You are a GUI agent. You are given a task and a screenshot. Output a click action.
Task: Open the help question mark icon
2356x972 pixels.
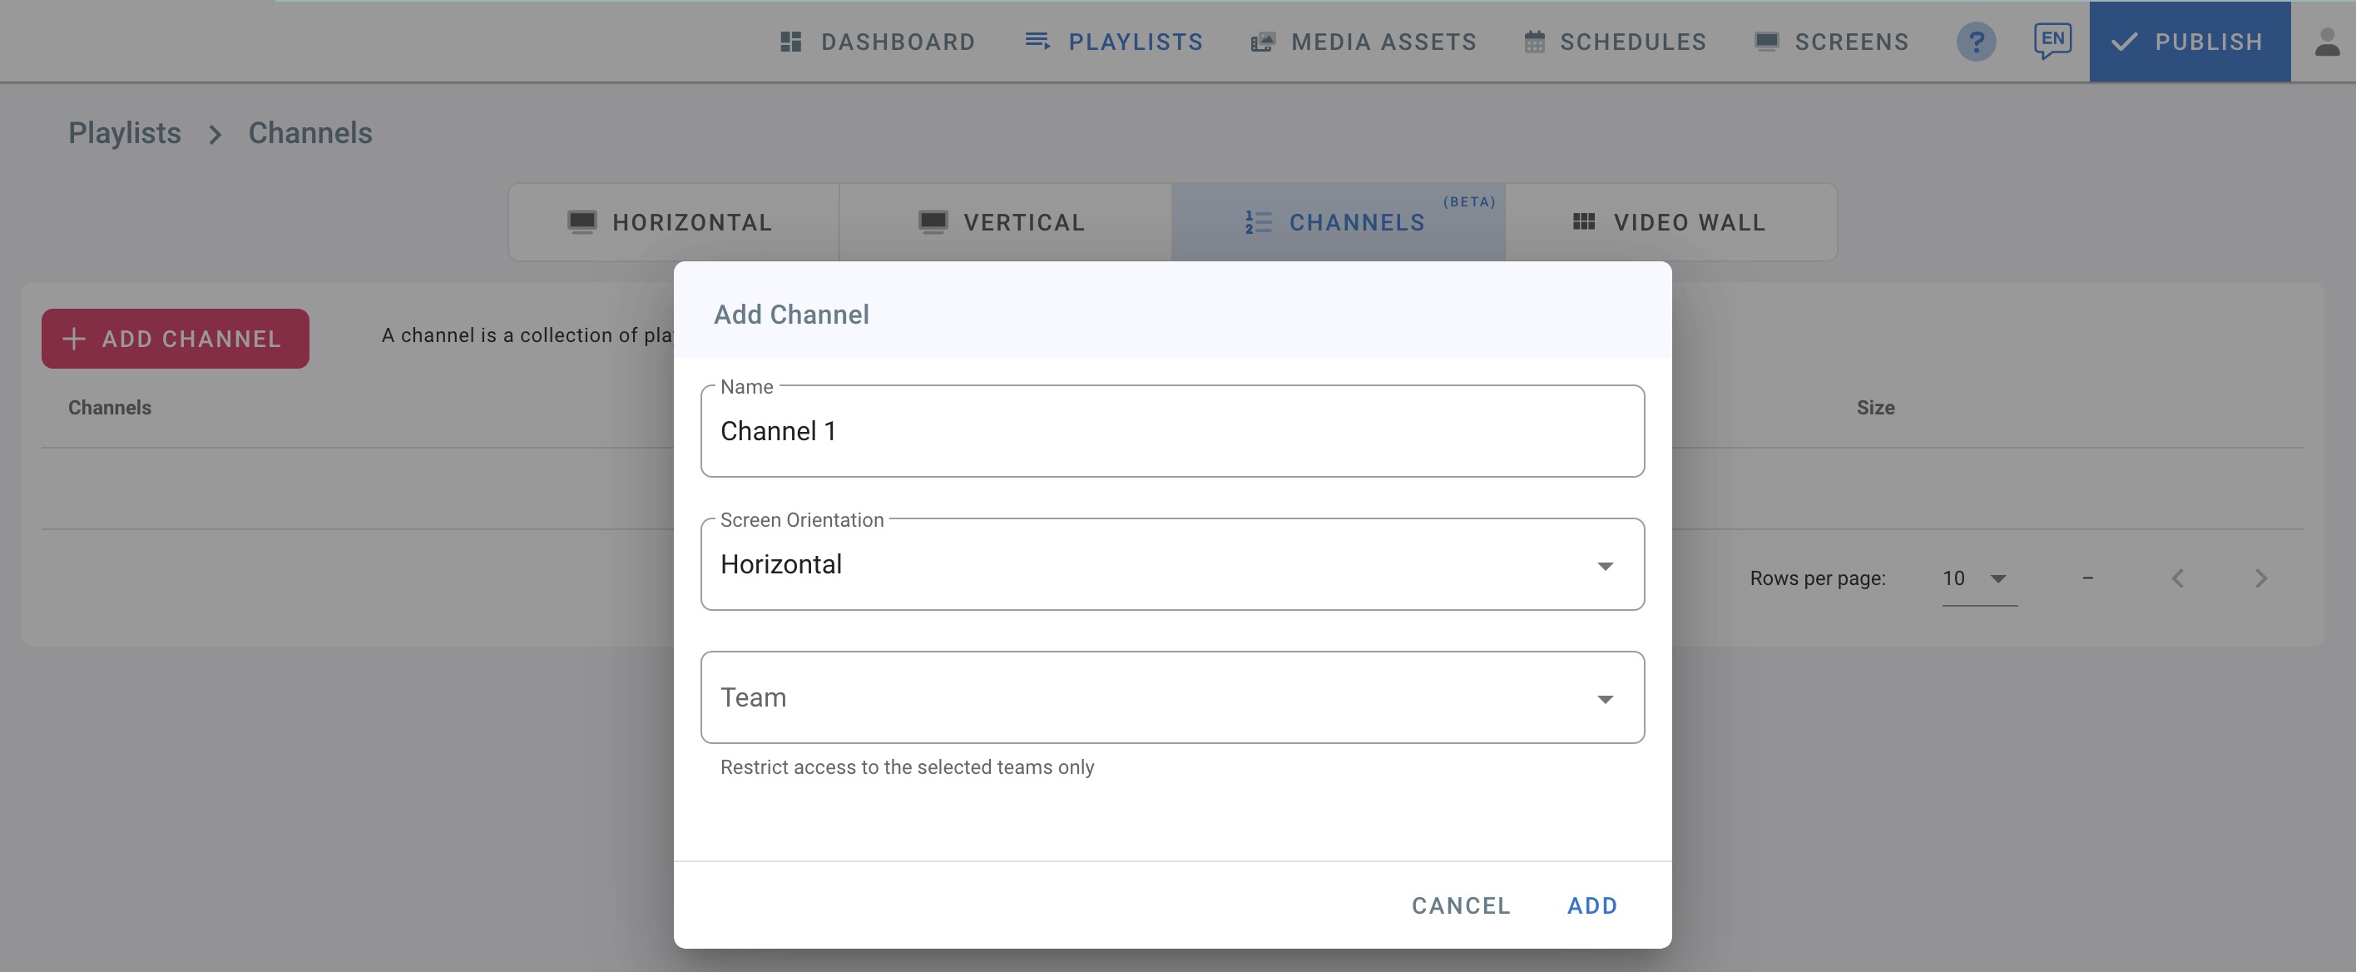coord(1977,41)
